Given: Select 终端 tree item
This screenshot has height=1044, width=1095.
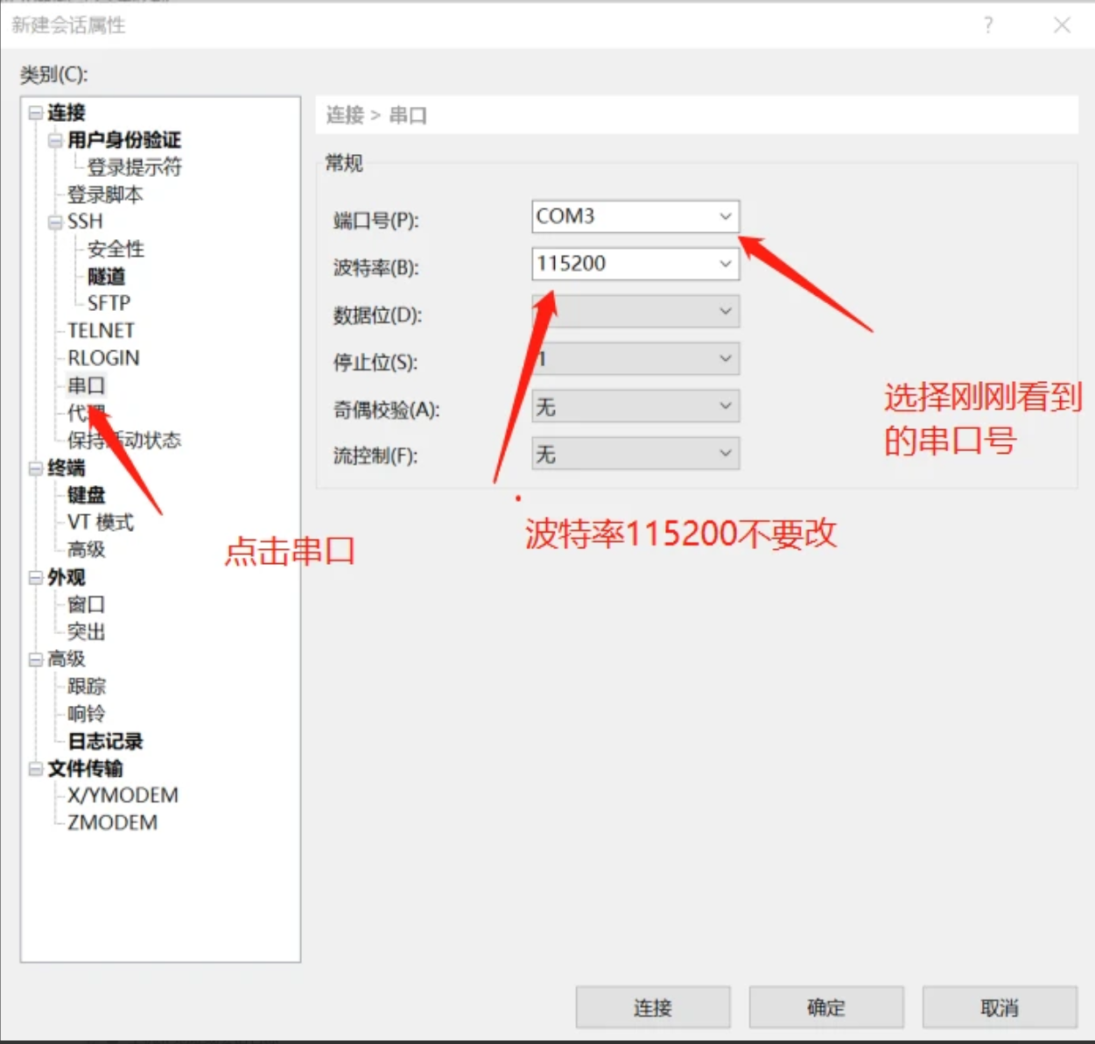Looking at the screenshot, I should pos(67,469).
